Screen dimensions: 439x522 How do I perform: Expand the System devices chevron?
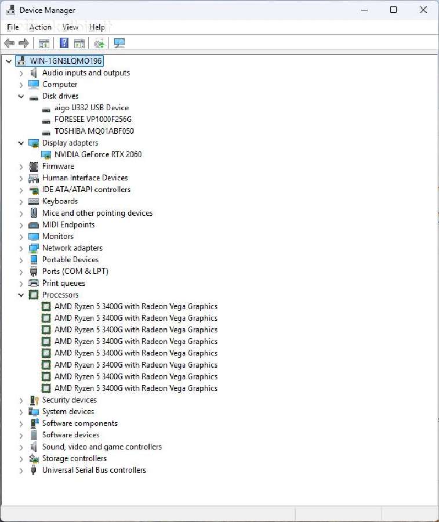tap(21, 412)
